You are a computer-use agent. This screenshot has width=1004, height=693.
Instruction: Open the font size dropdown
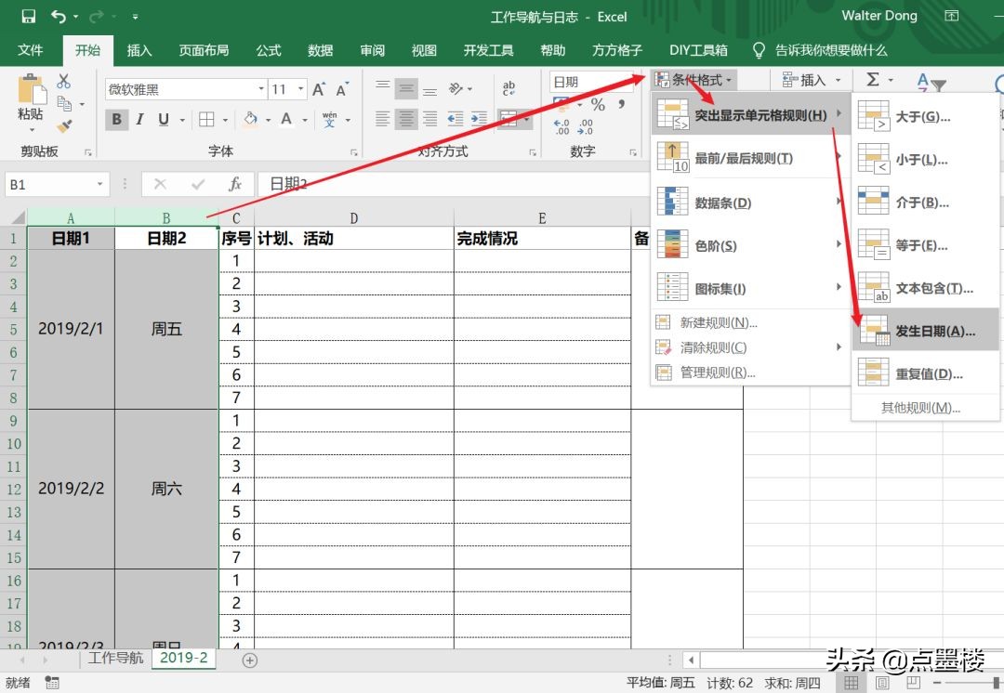click(300, 89)
